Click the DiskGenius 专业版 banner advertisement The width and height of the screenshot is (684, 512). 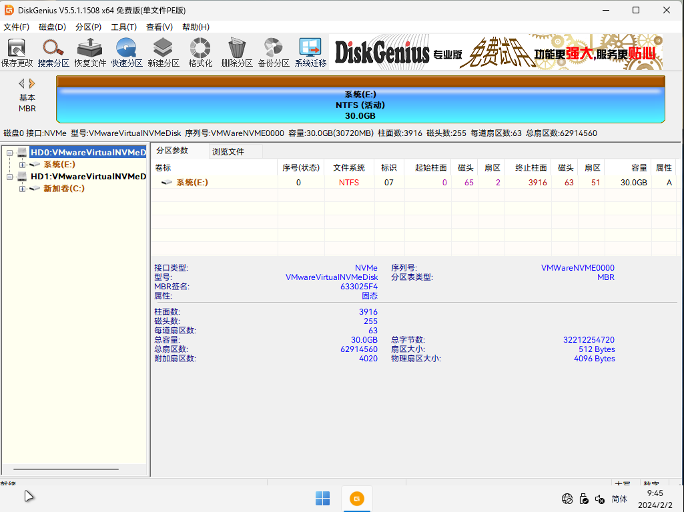pyautogui.click(x=496, y=52)
